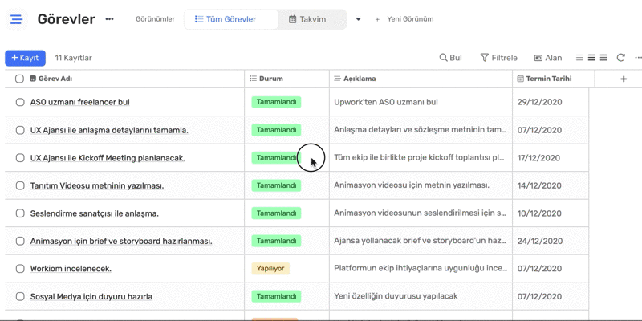The width and height of the screenshot is (642, 321).
Task: Open the hamburger menu icon
Action: pos(16,19)
